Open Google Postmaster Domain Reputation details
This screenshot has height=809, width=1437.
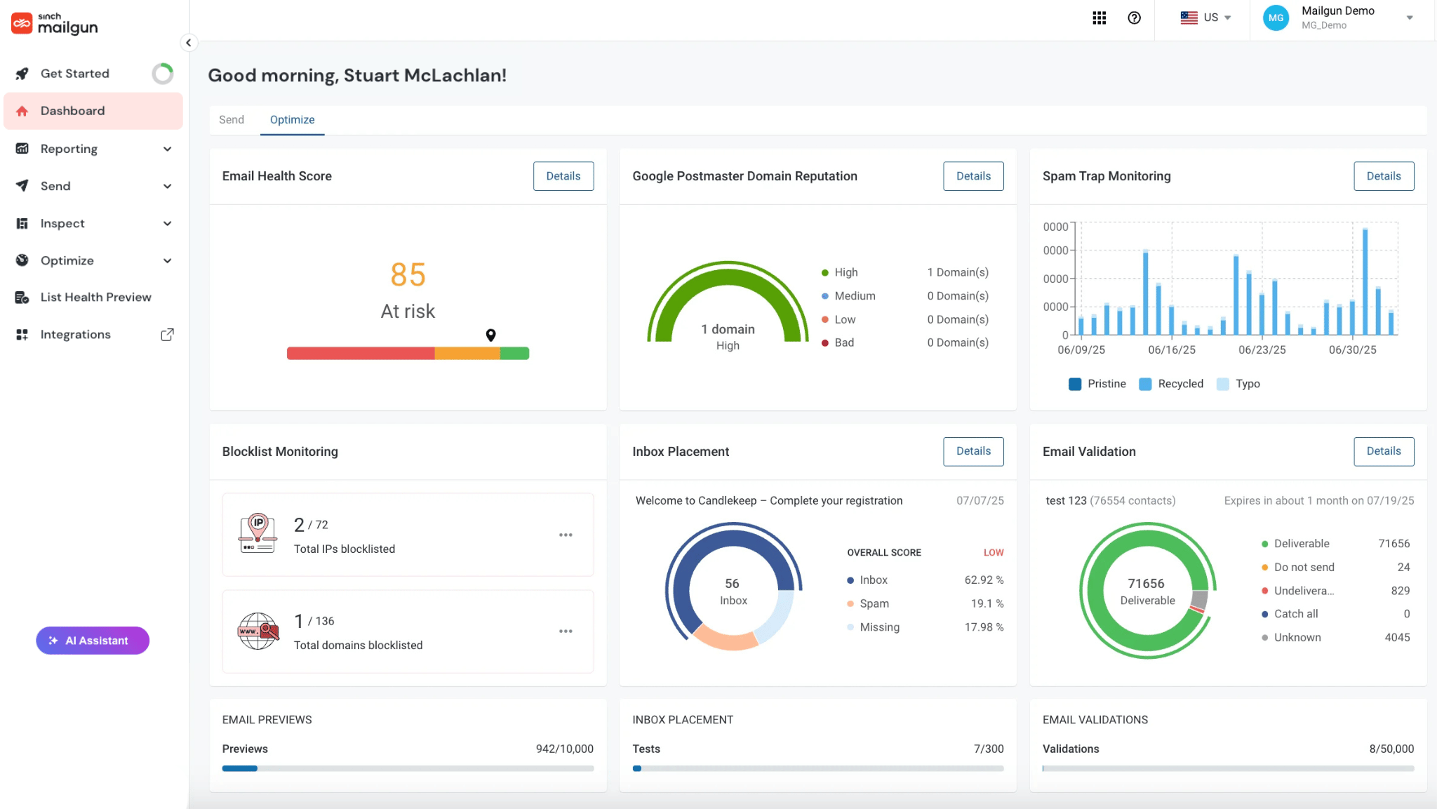point(973,176)
